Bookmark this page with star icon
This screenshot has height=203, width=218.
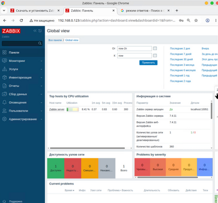(x=196, y=21)
